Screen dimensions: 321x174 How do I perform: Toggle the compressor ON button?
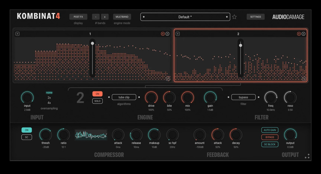[x=27, y=130]
